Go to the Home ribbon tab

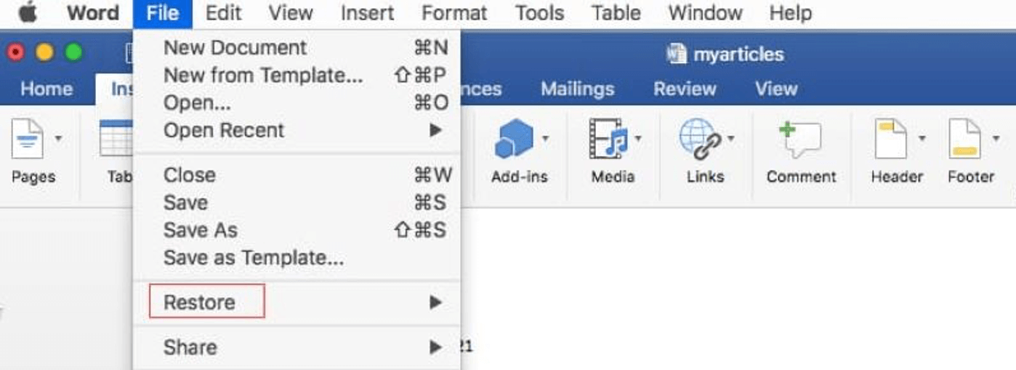(x=47, y=89)
